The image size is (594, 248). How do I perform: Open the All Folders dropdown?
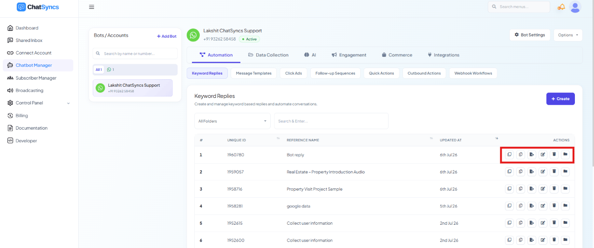point(232,121)
